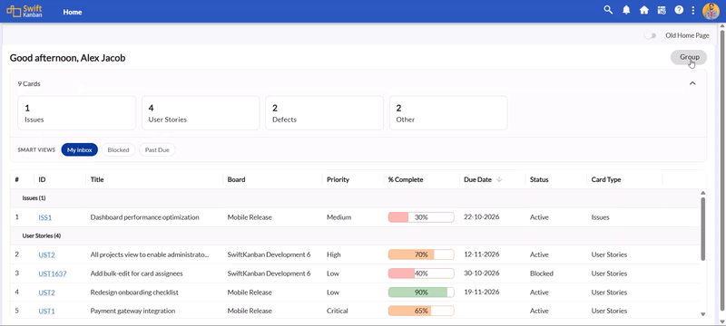Select the My inbox smart view
This screenshot has height=326, width=726.
click(x=80, y=149)
